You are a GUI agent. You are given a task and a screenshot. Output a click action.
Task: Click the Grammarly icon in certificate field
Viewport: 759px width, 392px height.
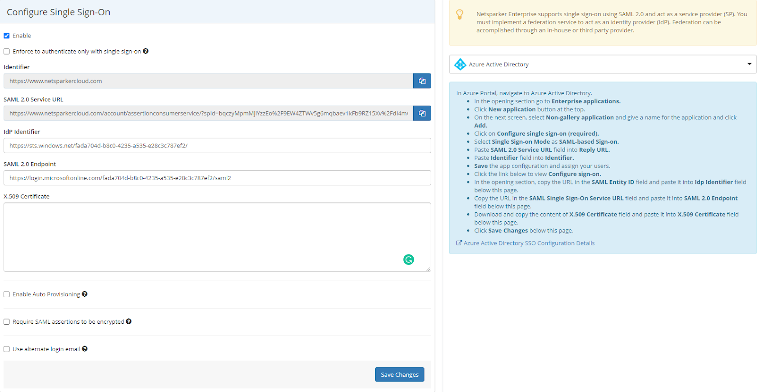pos(408,259)
